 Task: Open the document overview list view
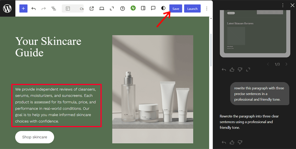[54, 9]
